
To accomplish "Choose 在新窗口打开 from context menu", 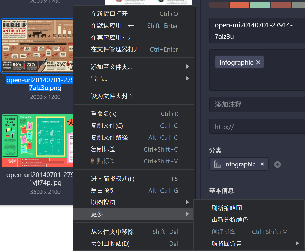I will (x=134, y=14).
